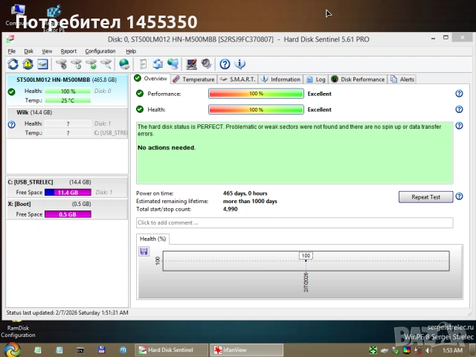This screenshot has width=476, height=357.
Task: Click help icon beside Repeat Test button
Action: (x=459, y=197)
